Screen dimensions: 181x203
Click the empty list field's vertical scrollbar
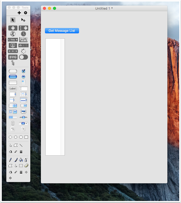[x=63, y=97]
